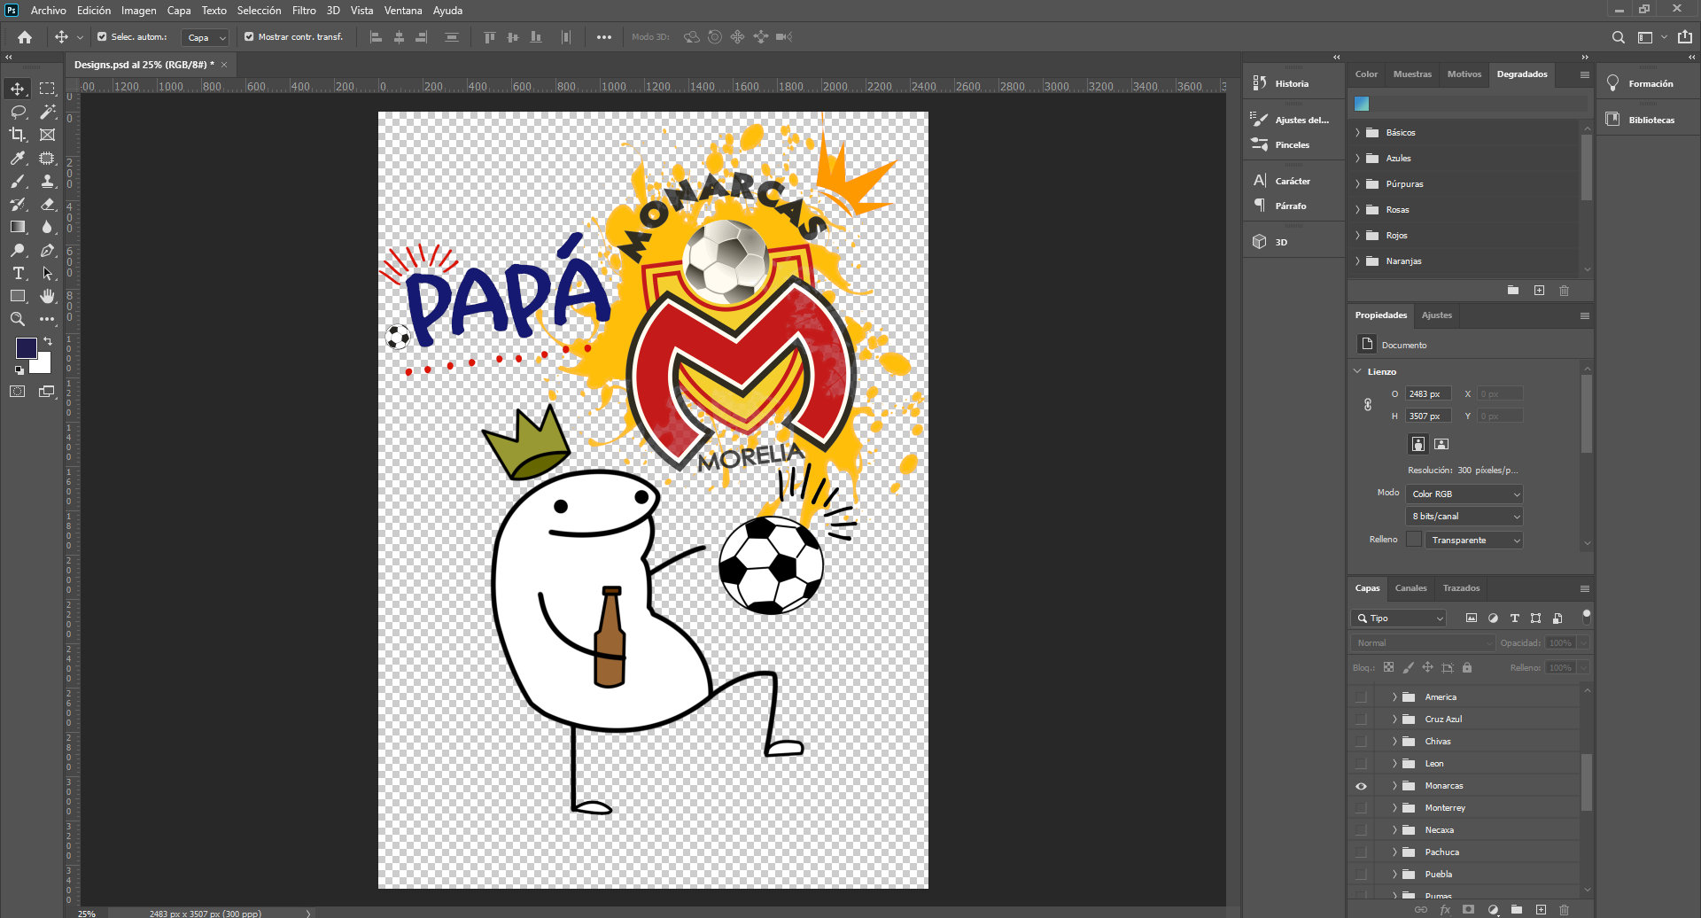The height and width of the screenshot is (918, 1701).
Task: Expand the Rojos gradient folder
Action: pos(1357,235)
